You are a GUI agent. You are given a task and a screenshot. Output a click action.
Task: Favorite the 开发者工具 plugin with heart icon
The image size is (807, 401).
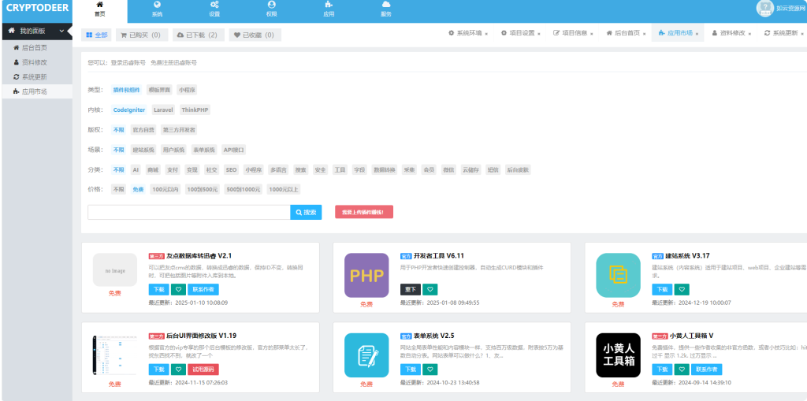point(430,289)
